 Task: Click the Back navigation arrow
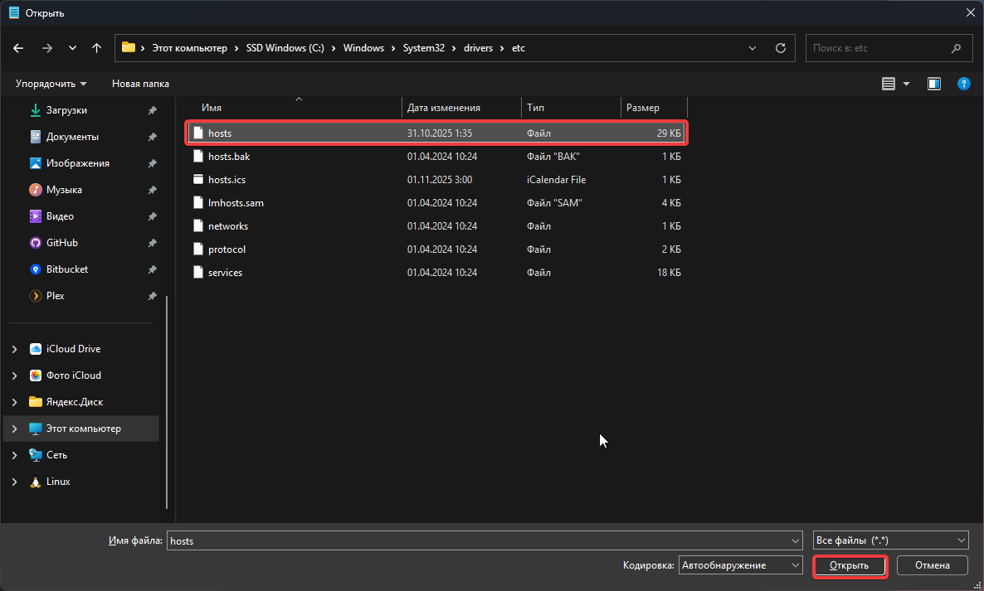pyautogui.click(x=18, y=48)
